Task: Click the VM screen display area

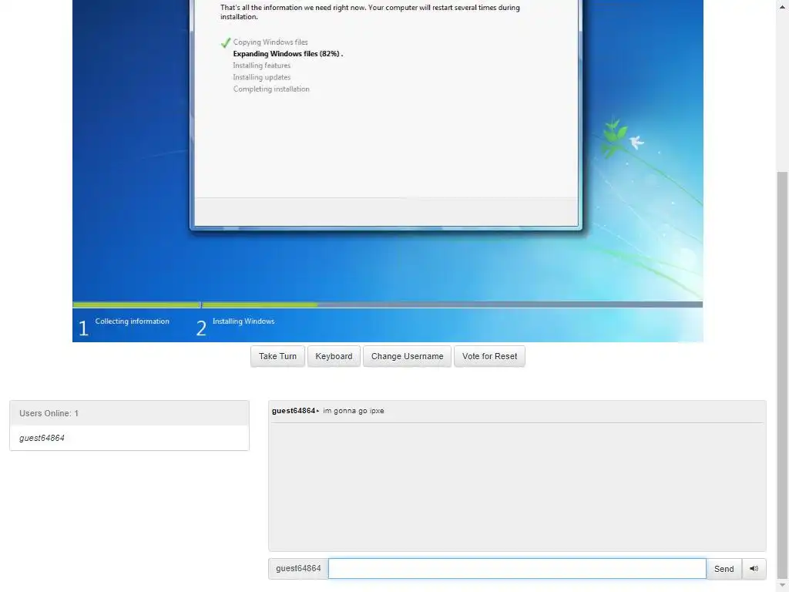Action: tap(388, 171)
